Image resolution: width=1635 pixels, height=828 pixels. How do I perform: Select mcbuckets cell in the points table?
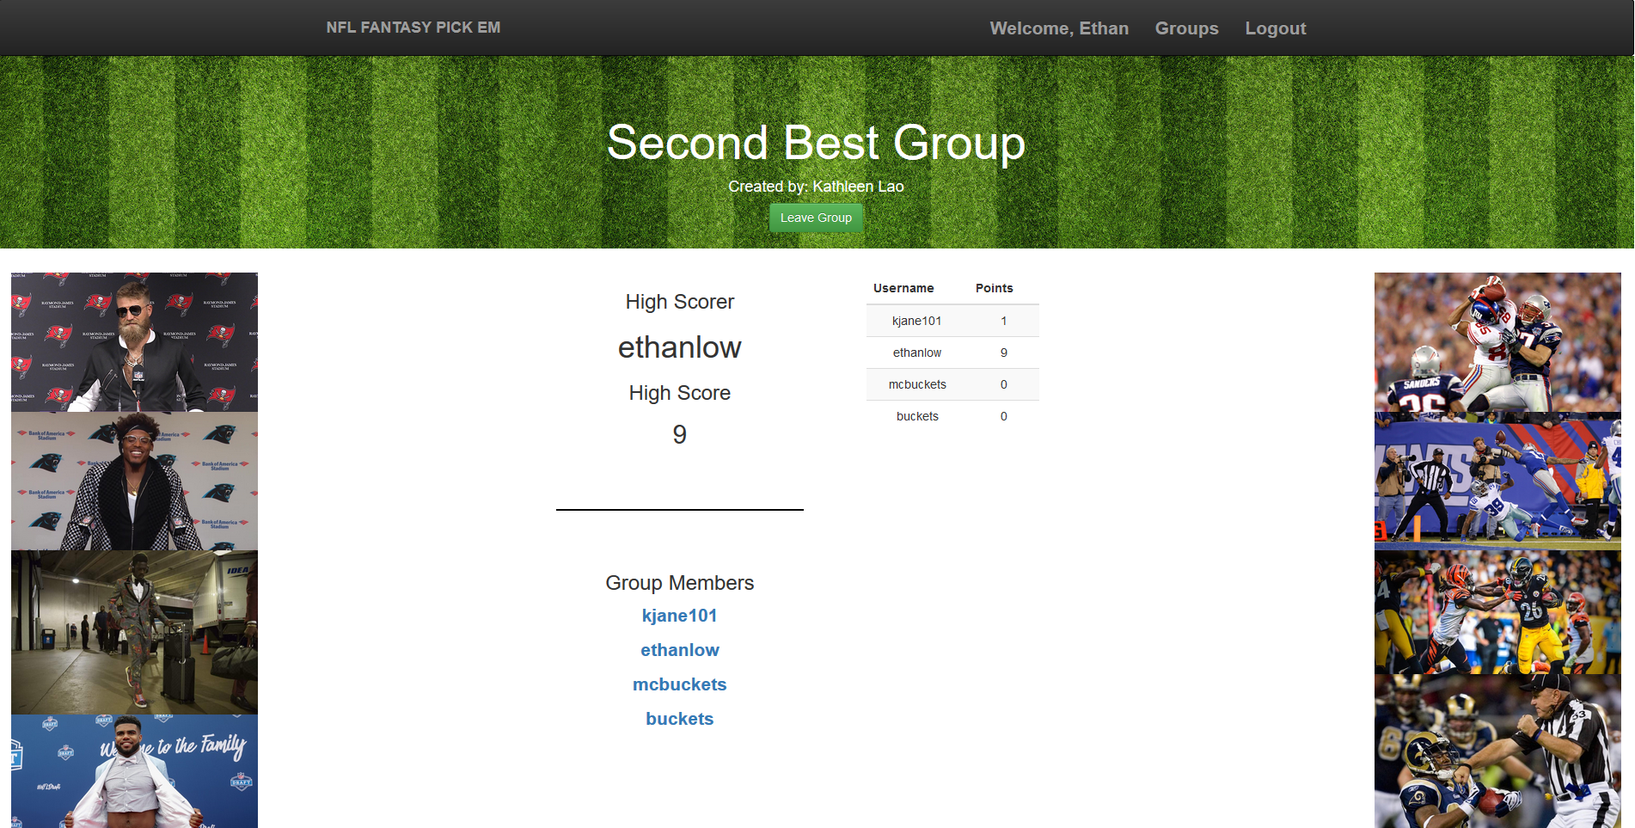click(x=917, y=384)
